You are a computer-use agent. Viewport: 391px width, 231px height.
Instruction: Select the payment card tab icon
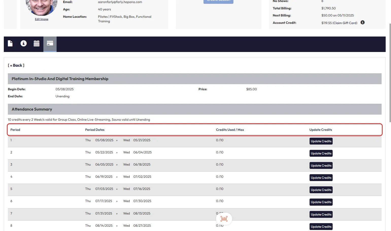click(x=50, y=44)
